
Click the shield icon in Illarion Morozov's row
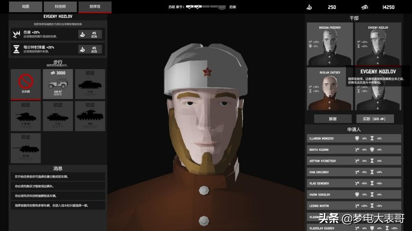pyautogui.click(x=357, y=138)
